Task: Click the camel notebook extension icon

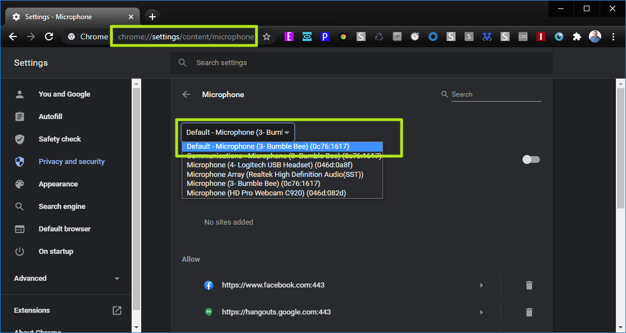Action: [x=397, y=37]
